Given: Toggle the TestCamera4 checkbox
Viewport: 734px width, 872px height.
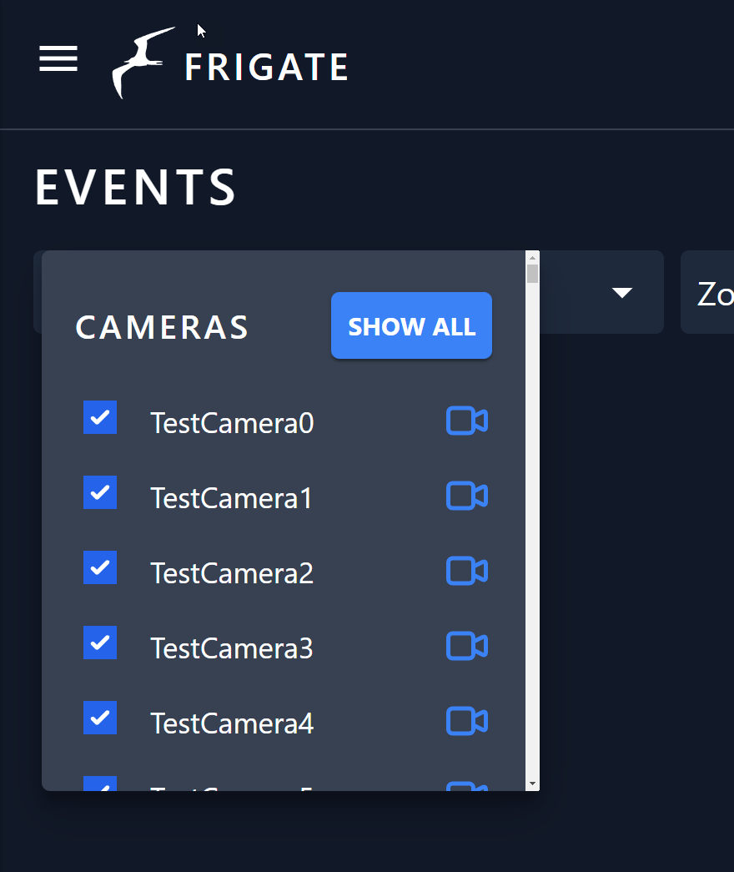Looking at the screenshot, I should tap(100, 718).
